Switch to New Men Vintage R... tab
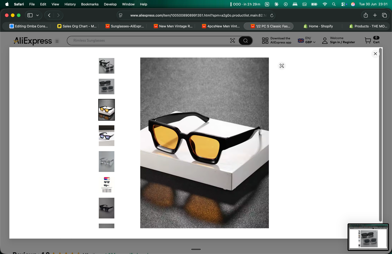This screenshot has width=392, height=254. point(173,26)
